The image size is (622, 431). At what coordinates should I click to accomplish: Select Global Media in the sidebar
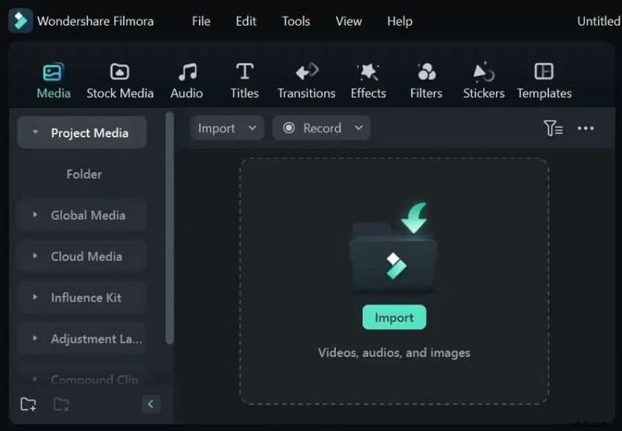pos(82,215)
